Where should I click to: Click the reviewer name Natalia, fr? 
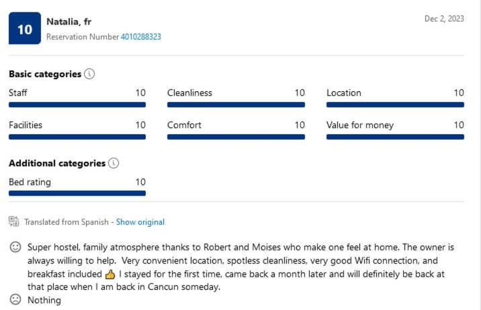coord(69,22)
